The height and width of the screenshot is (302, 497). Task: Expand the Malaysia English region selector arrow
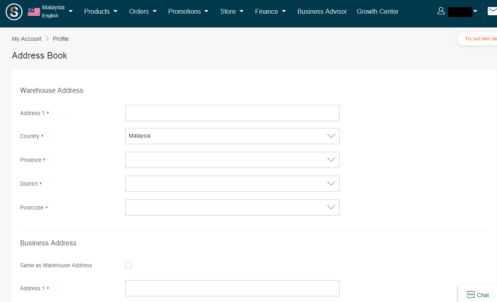point(71,11)
